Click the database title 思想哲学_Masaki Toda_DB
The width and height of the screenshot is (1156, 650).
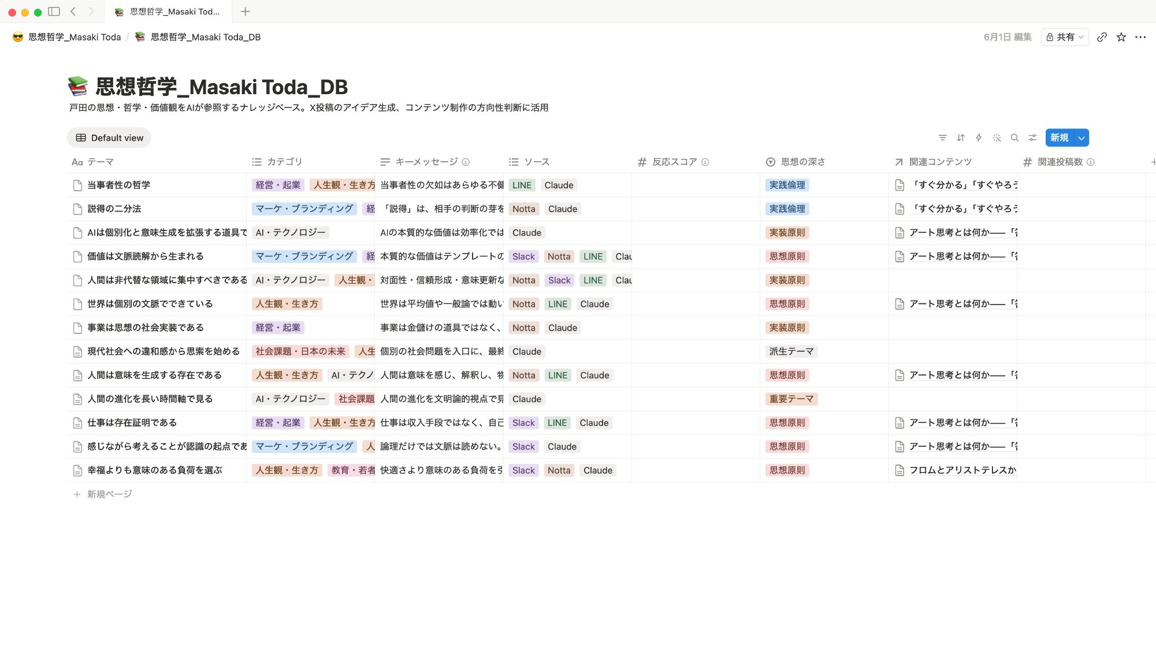[221, 87]
